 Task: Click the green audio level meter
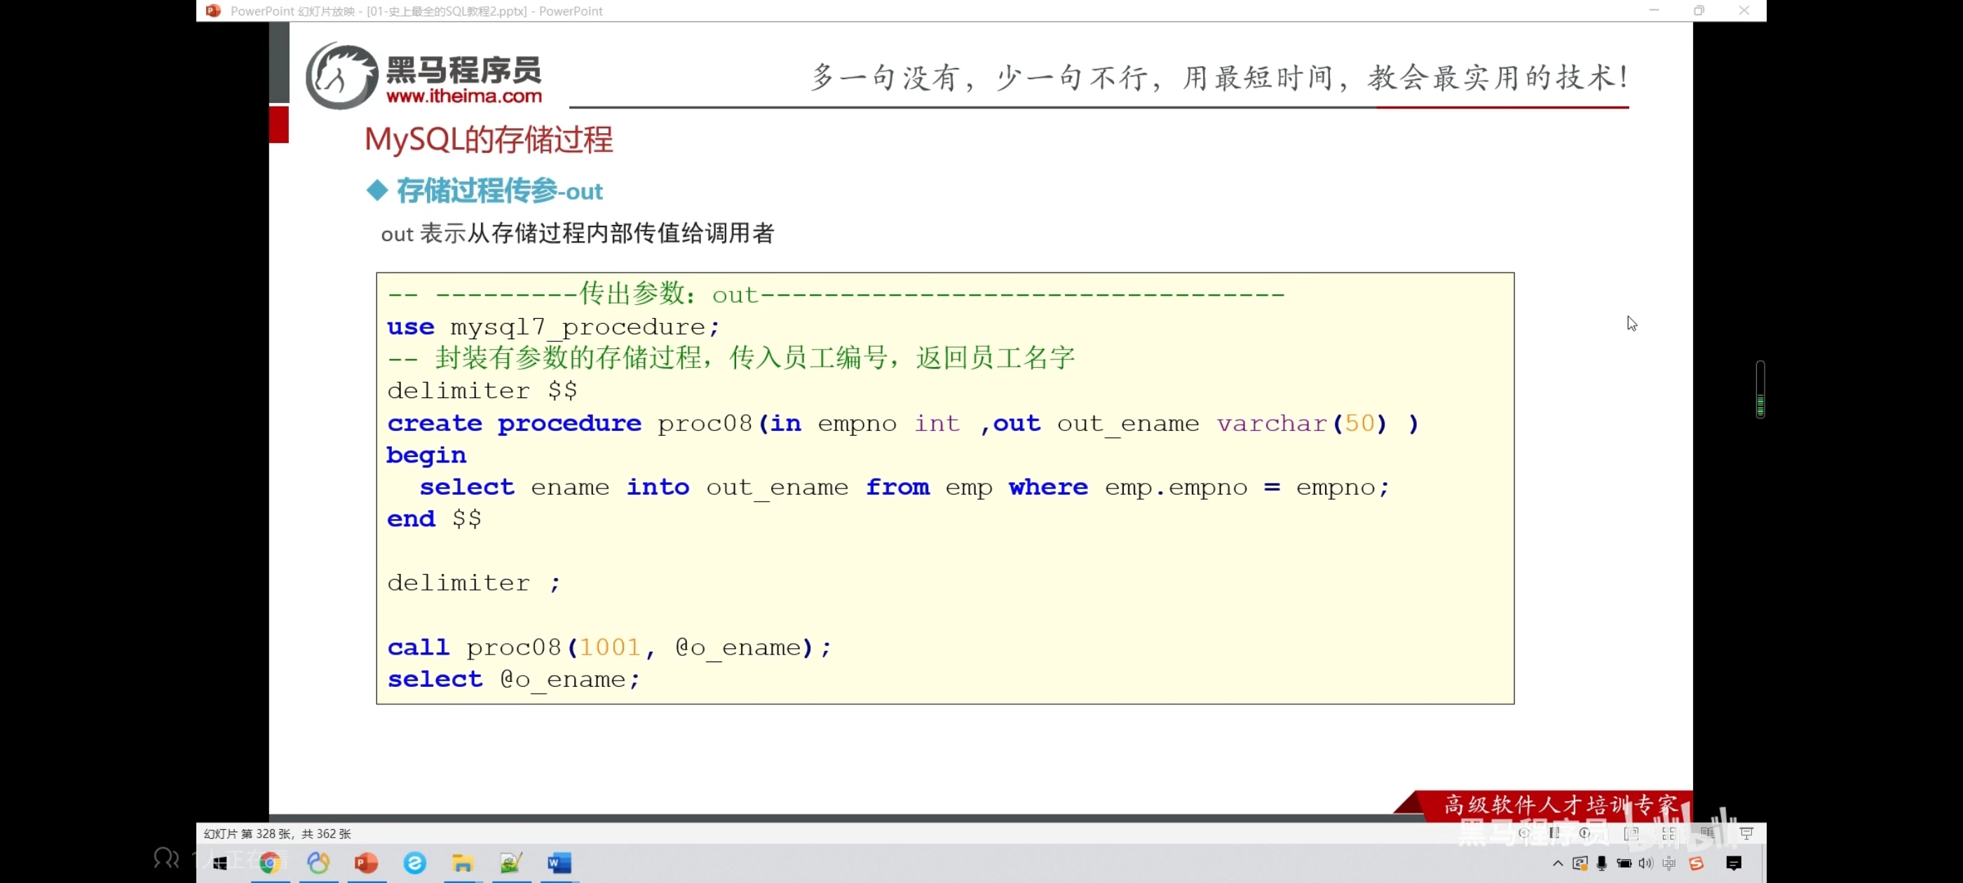pos(1760,404)
